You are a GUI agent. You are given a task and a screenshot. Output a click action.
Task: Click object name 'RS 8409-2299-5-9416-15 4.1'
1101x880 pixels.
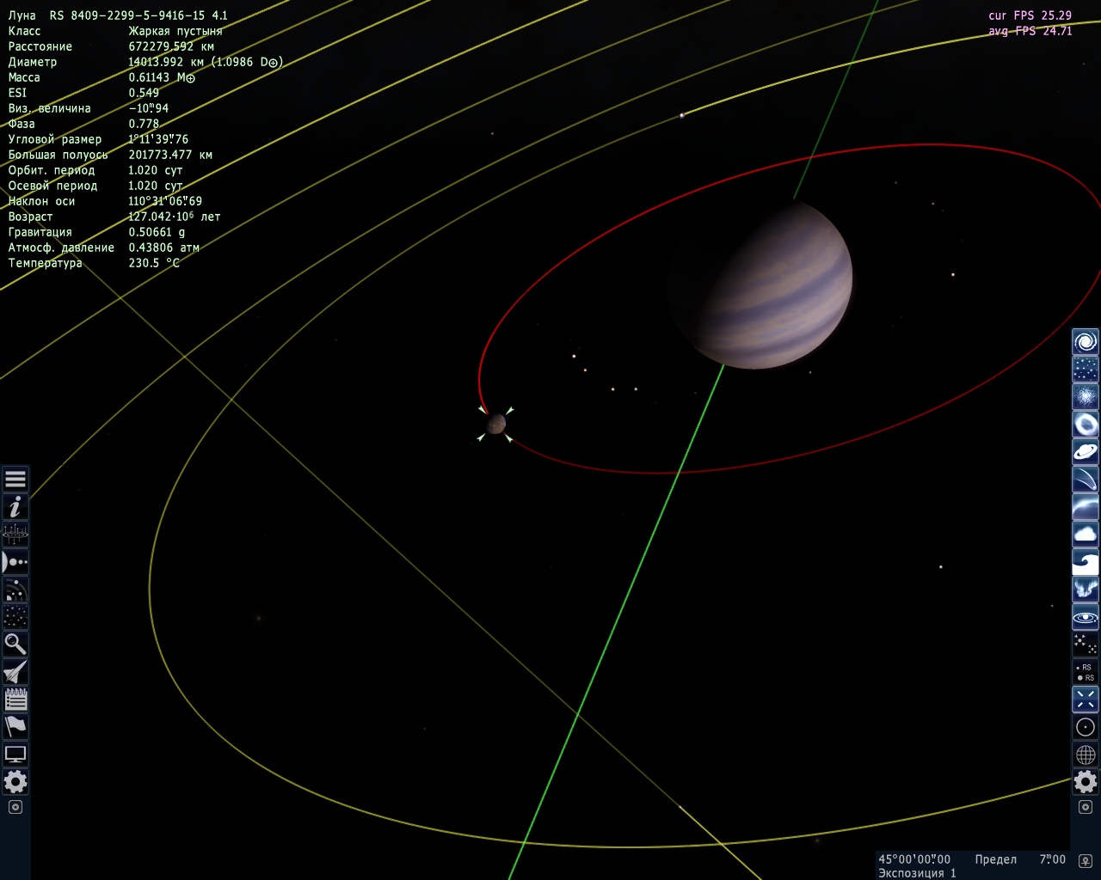click(138, 15)
